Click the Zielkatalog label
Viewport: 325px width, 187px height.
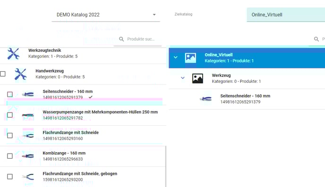[x=183, y=14]
